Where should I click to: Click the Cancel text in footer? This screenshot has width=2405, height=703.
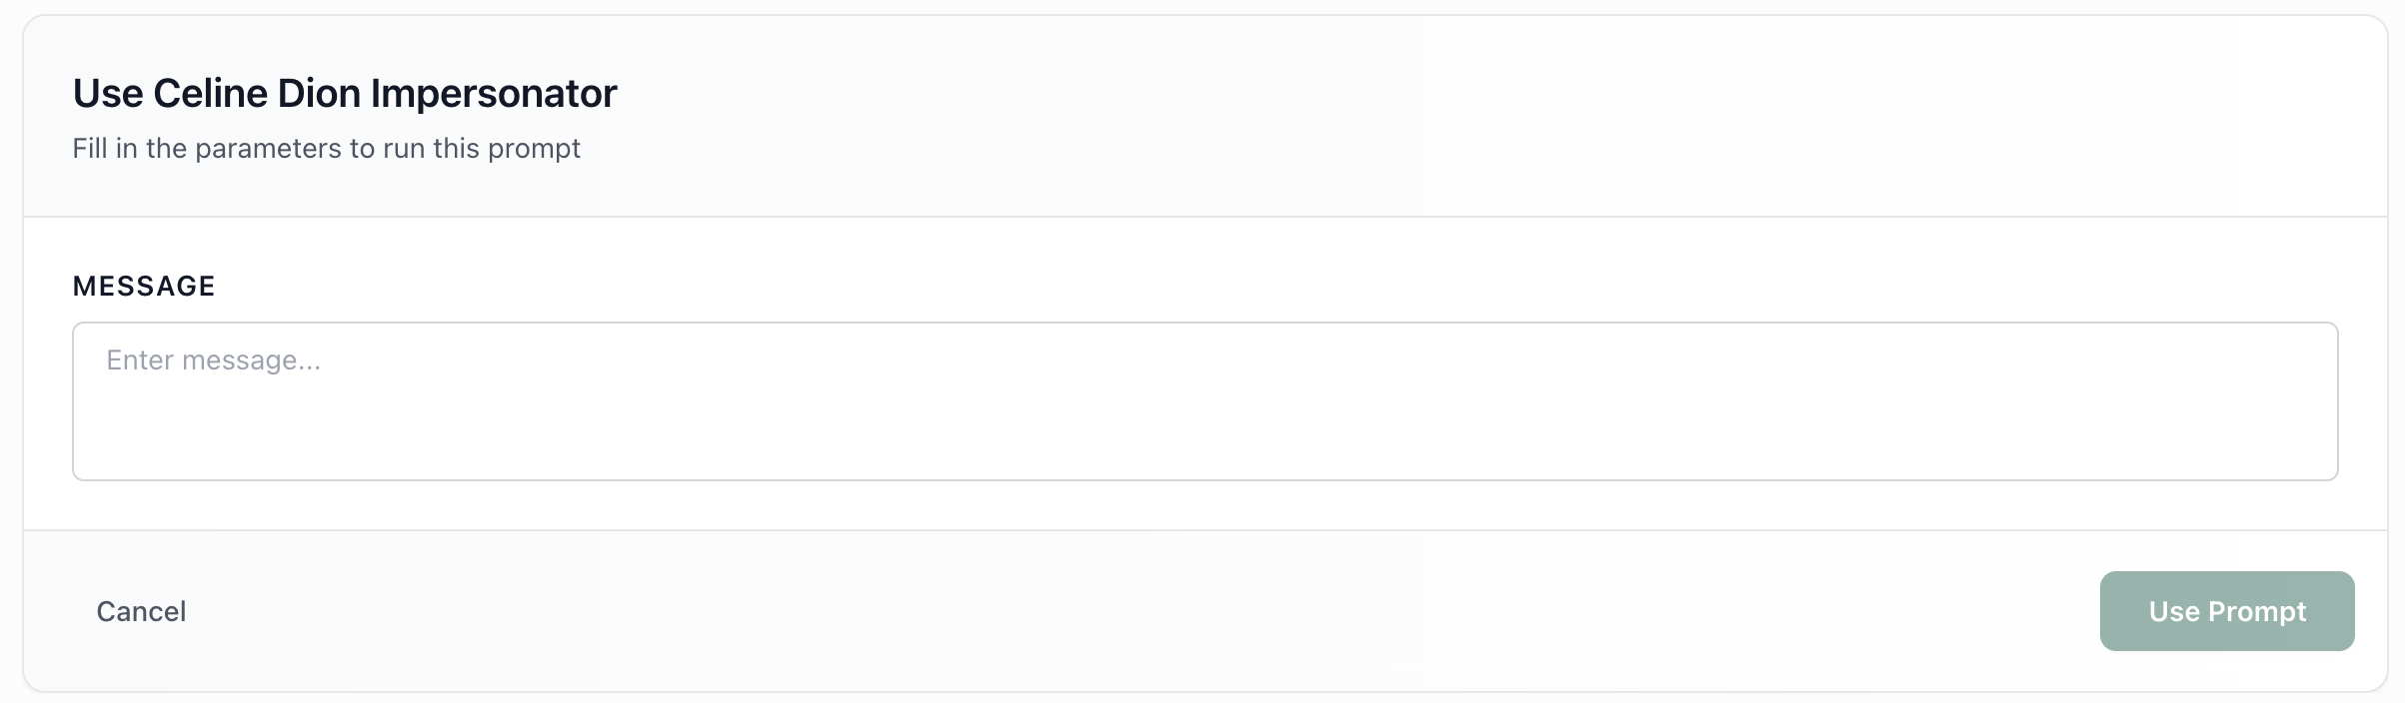[141, 611]
